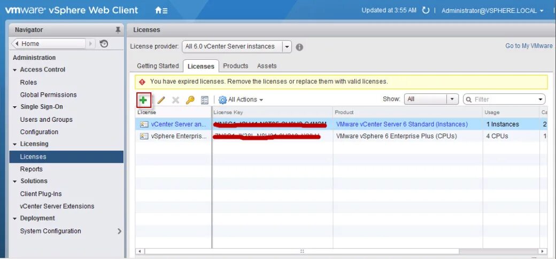Click the home menu icon in header
Image resolution: width=556 pixels, height=259 pixels.
pyautogui.click(x=161, y=11)
